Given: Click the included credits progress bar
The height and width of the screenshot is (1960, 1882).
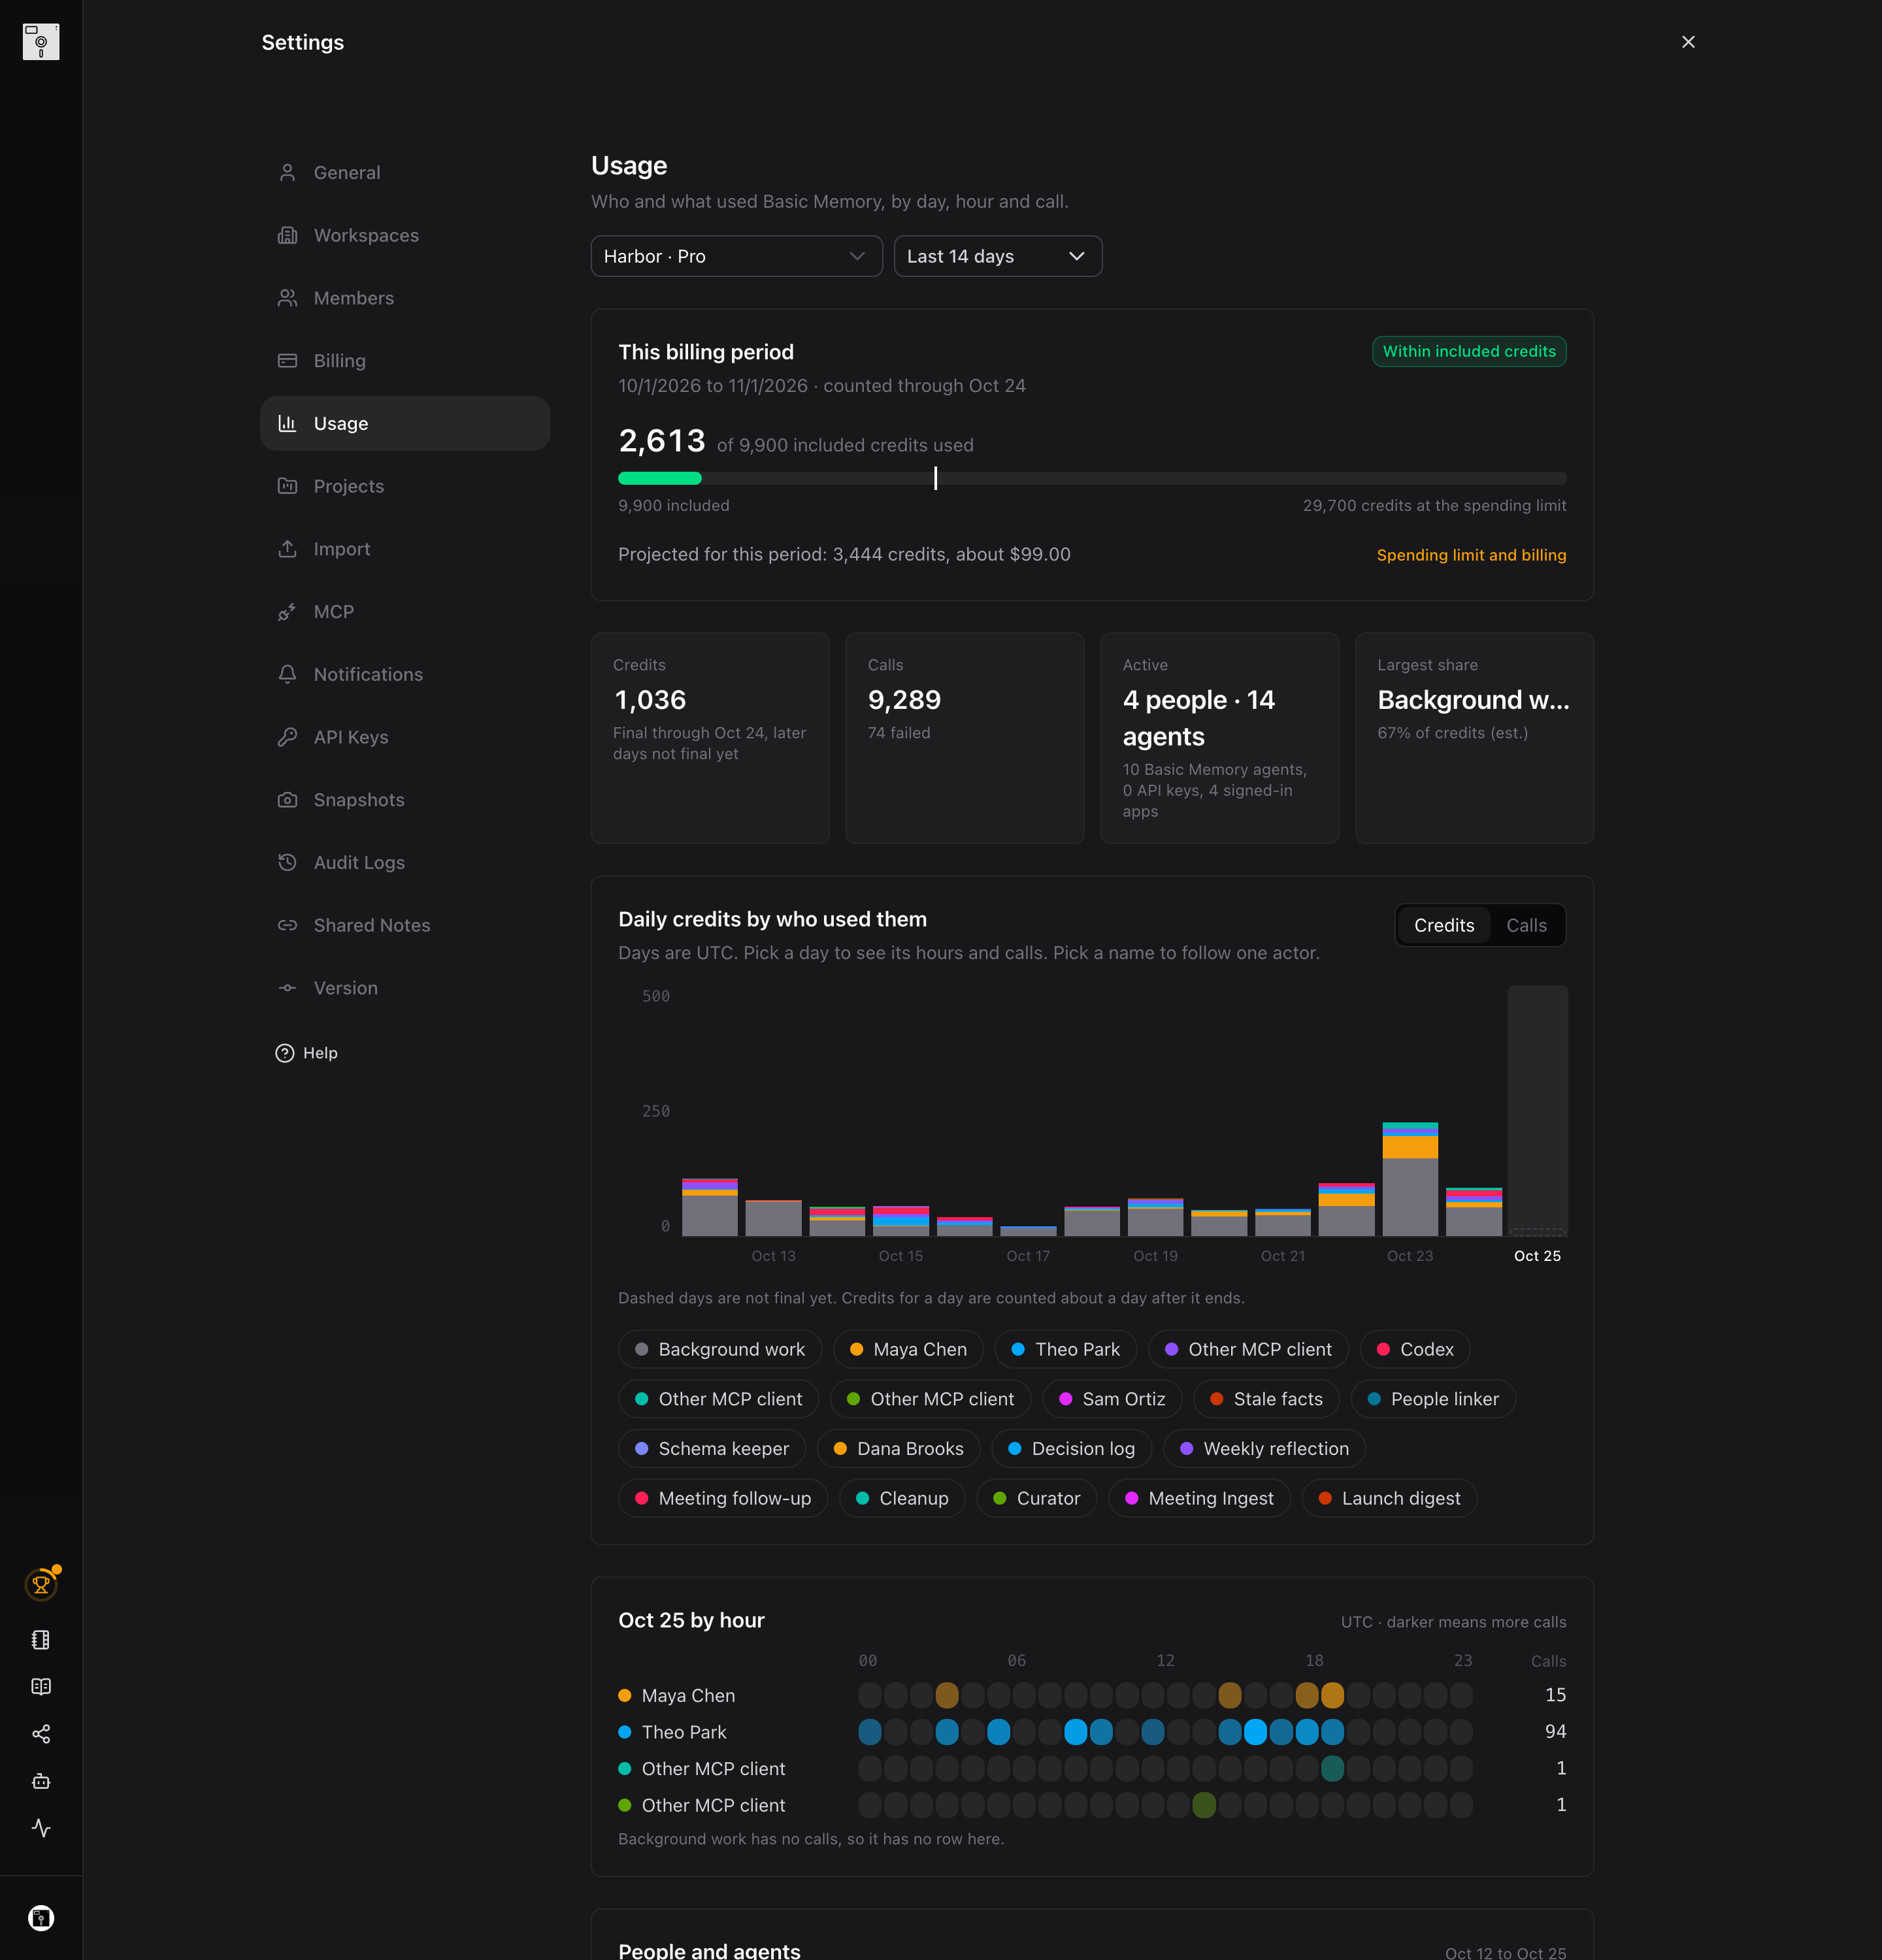Looking at the screenshot, I should pyautogui.click(x=1092, y=478).
